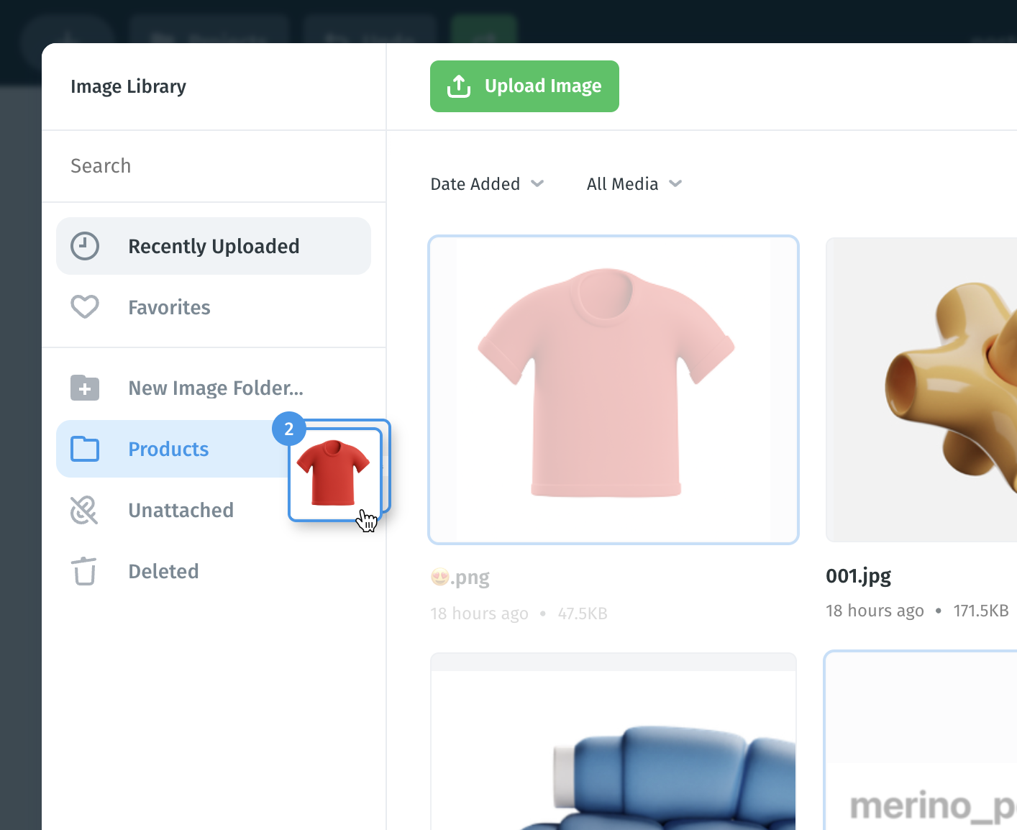Click the Image Library title
1017x830 pixels.
(x=128, y=87)
